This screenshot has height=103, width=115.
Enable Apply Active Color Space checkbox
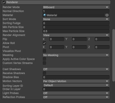click(x=44, y=59)
